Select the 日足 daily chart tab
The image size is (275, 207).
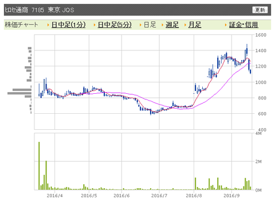pyautogui.click(x=150, y=25)
